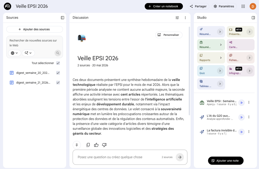Pin the summary as a note
Image resolution: width=259 pixels, height=169 pixels.
77,145
